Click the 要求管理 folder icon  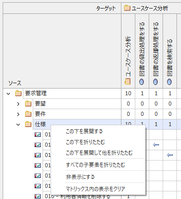pyautogui.click(x=18, y=93)
